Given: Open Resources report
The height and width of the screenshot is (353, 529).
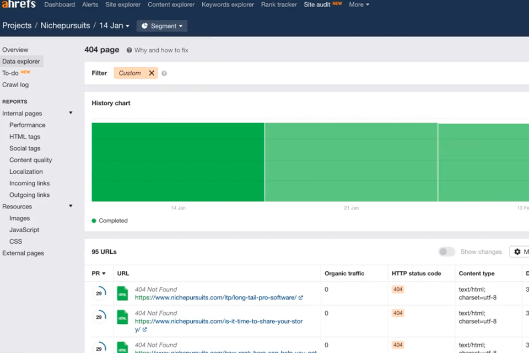Looking at the screenshot, I should coord(17,207).
